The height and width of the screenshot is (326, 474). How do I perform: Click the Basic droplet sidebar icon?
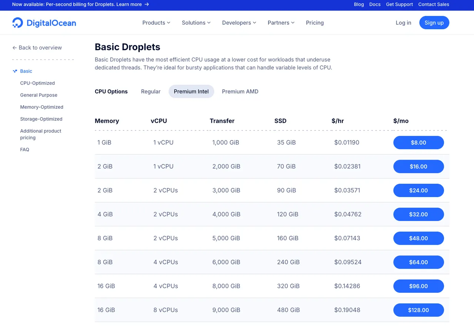pyautogui.click(x=15, y=71)
